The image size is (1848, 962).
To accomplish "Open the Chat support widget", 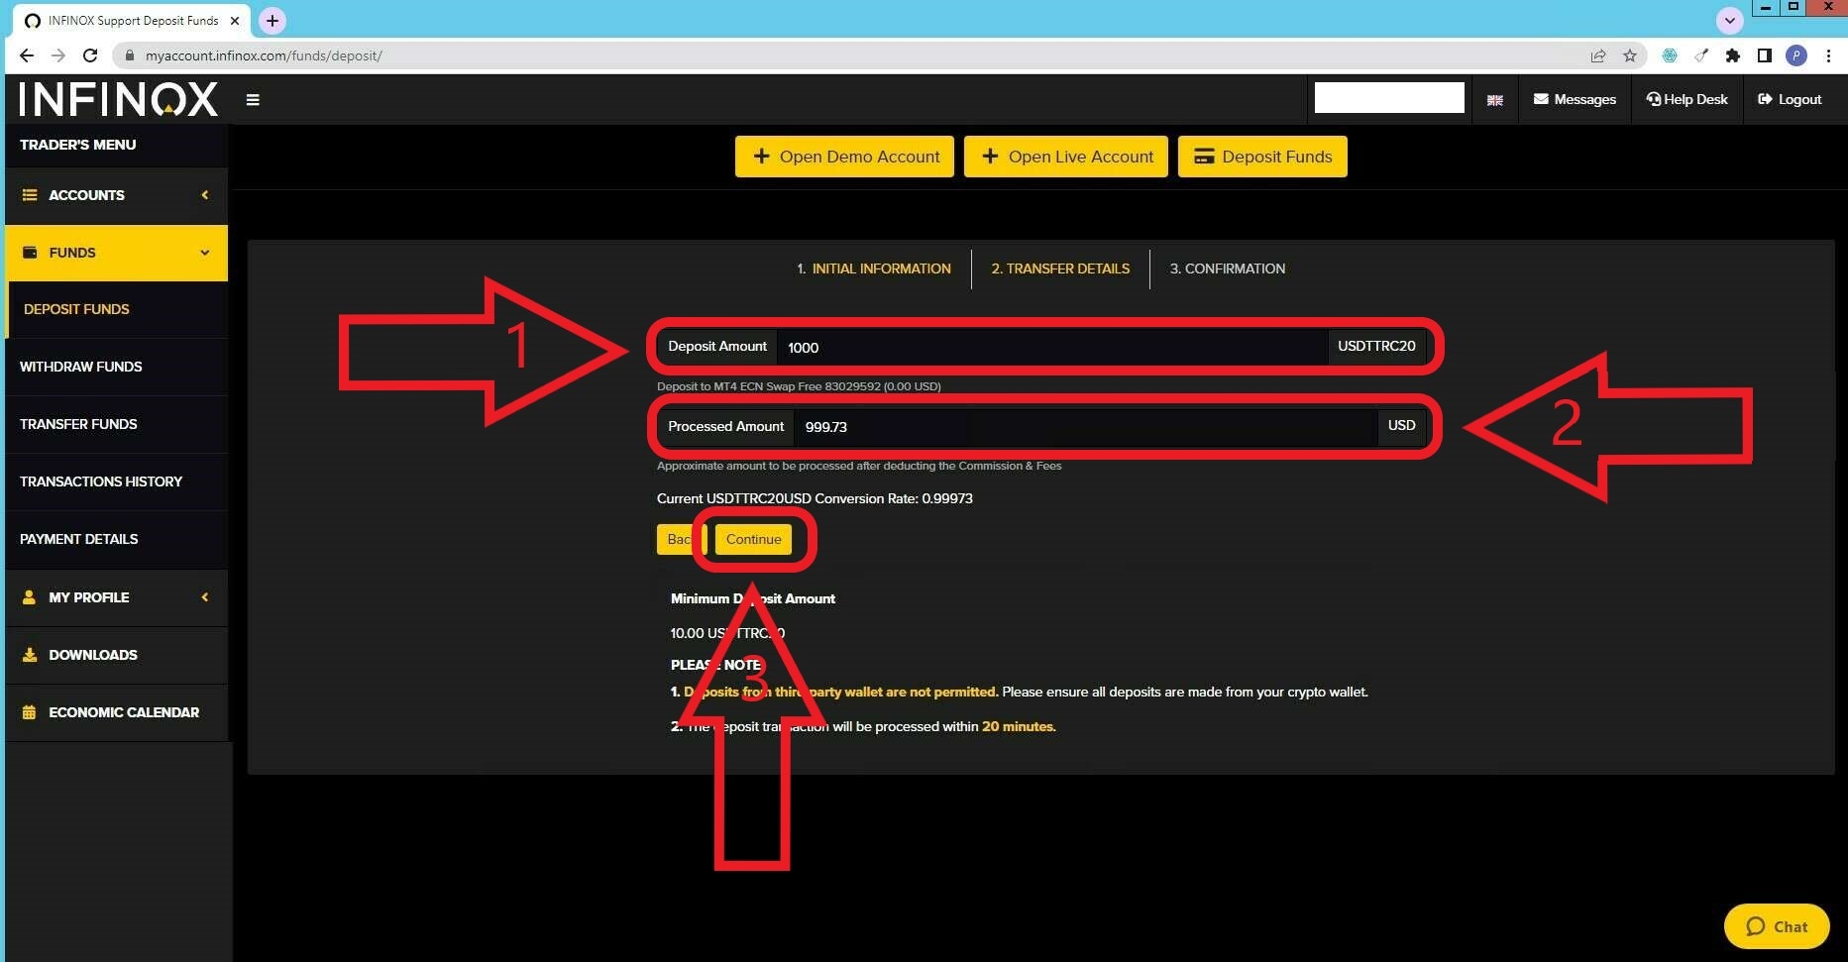I will [x=1777, y=926].
